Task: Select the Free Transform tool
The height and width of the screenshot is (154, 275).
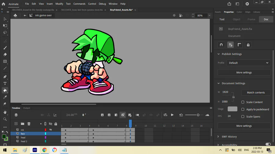Action: (5, 26)
